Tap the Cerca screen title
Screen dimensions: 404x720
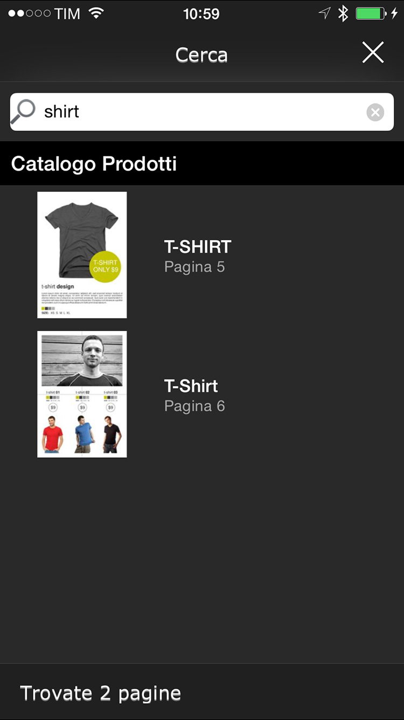click(201, 55)
